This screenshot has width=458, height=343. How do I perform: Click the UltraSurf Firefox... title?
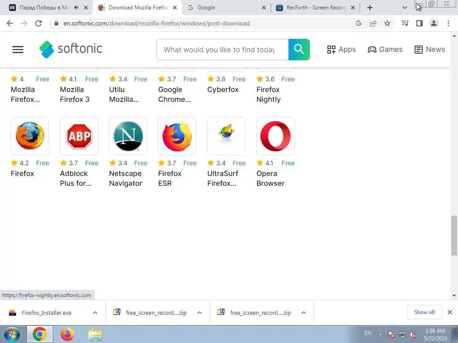(223, 178)
